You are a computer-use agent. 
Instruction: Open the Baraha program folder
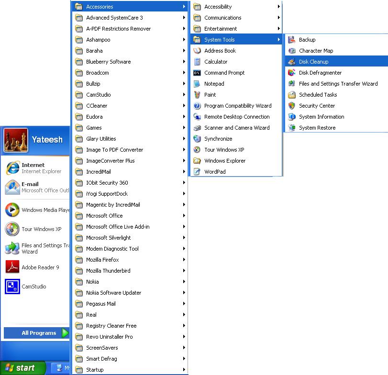coord(130,51)
